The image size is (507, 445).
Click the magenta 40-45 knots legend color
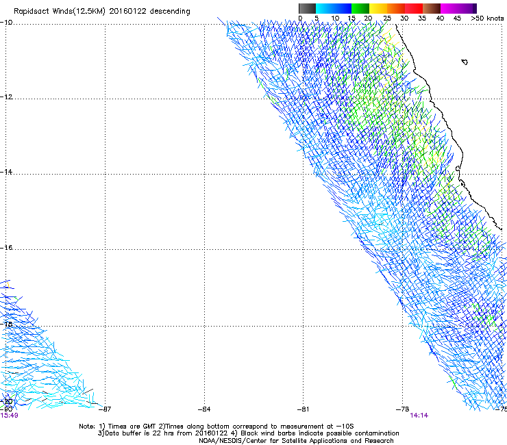449,8
